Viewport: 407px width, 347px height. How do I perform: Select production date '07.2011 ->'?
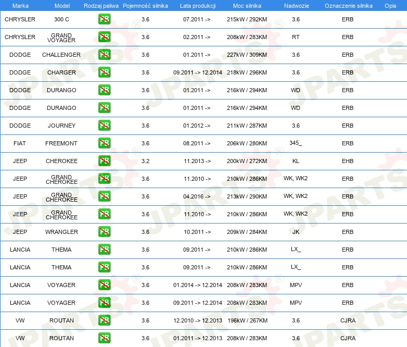[x=197, y=19]
